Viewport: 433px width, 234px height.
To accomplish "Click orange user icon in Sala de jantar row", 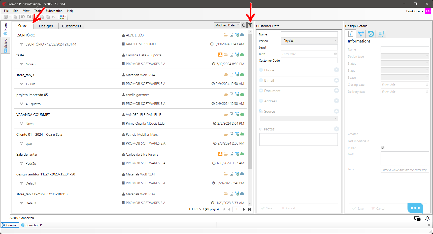I will click(x=220, y=154).
